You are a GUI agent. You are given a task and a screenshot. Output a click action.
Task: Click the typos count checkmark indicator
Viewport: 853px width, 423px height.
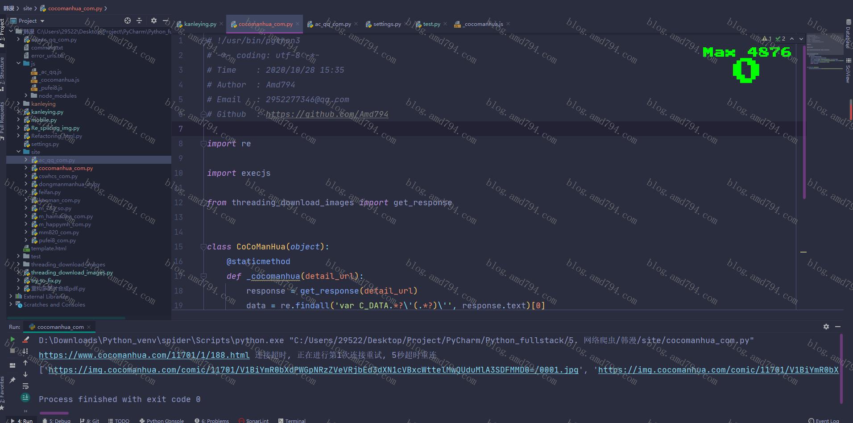coord(781,39)
